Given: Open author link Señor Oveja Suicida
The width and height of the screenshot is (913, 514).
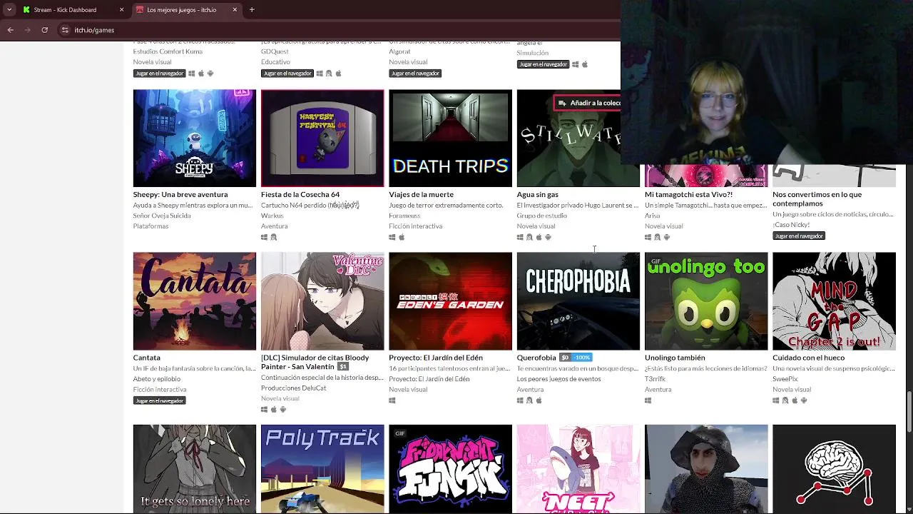Looking at the screenshot, I should click(162, 216).
